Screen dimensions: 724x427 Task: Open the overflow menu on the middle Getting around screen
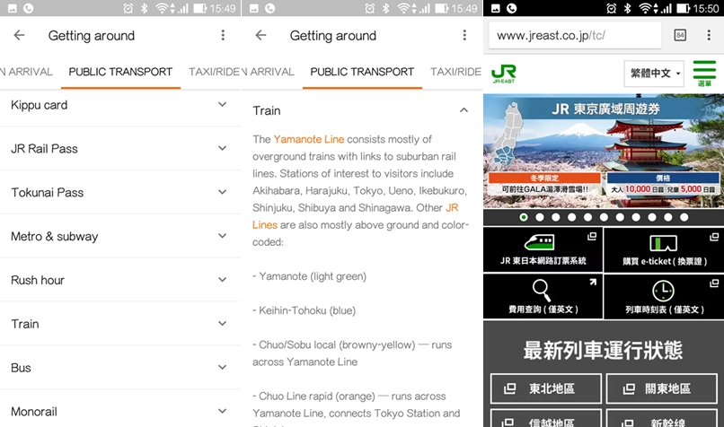coord(464,35)
